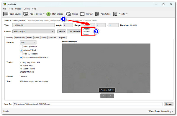Screen dimensions: 177x116
Task: Enable the Web Optimized checkbox
Action: click(21, 46)
